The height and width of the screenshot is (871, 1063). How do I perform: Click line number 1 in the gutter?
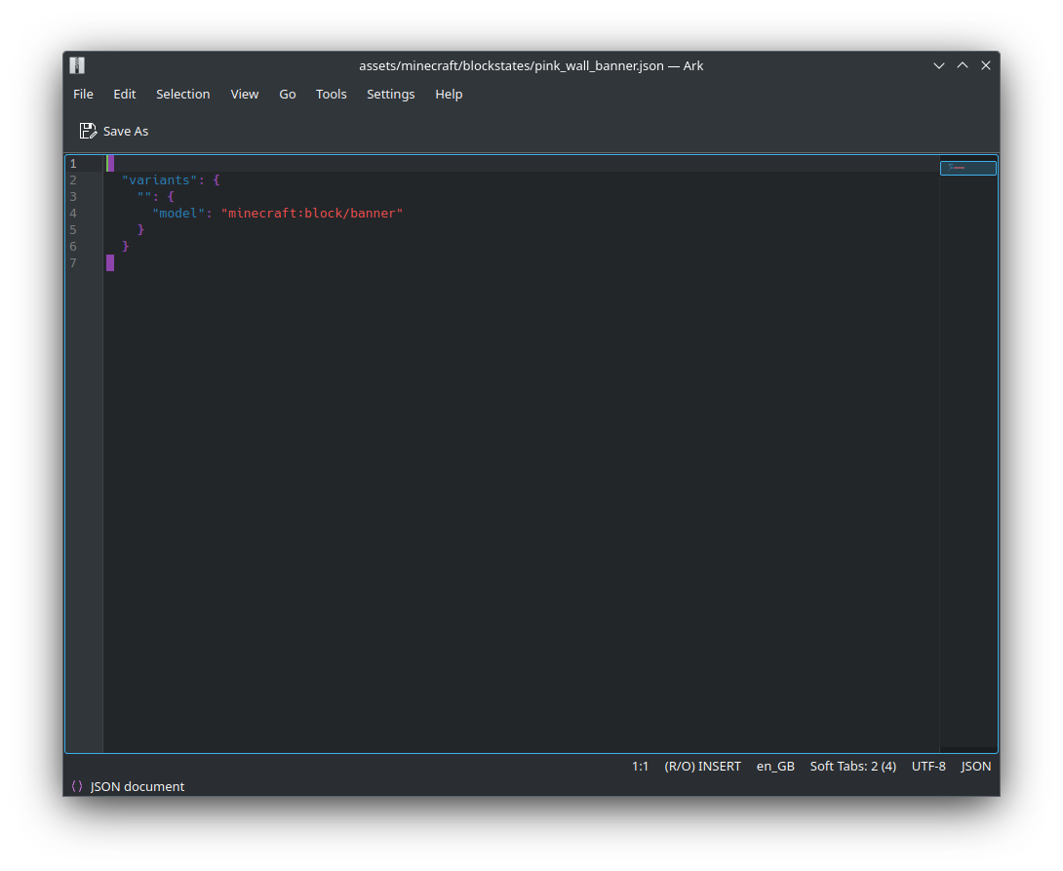pos(73,163)
